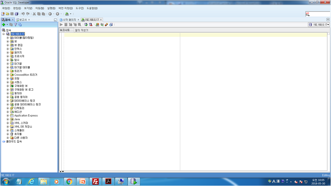Click the Explain Plan icon
331x186 pixels.
pyautogui.click(x=71, y=25)
